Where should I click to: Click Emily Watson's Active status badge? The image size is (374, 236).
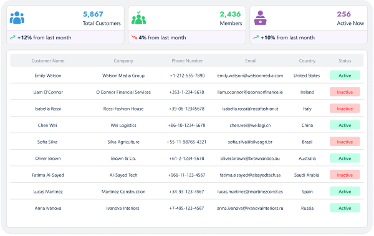[x=345, y=76]
